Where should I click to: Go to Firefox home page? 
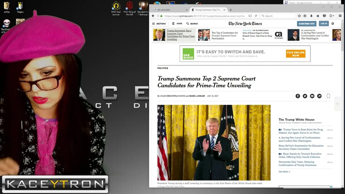318,16
